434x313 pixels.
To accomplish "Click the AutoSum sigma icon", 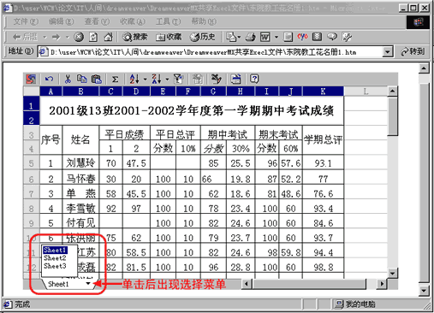I will coord(115,79).
